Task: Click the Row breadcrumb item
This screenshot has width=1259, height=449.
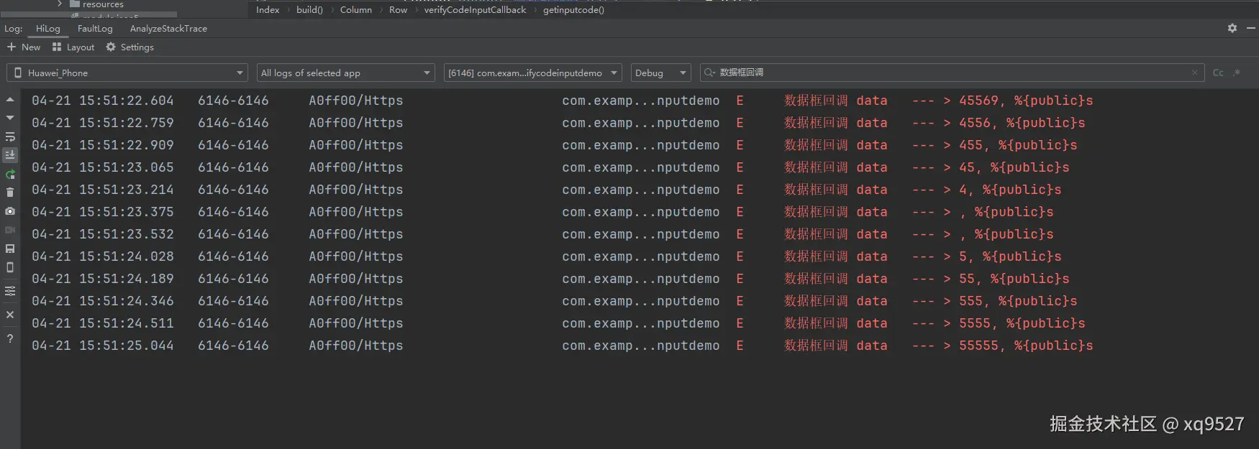Action: click(x=398, y=10)
